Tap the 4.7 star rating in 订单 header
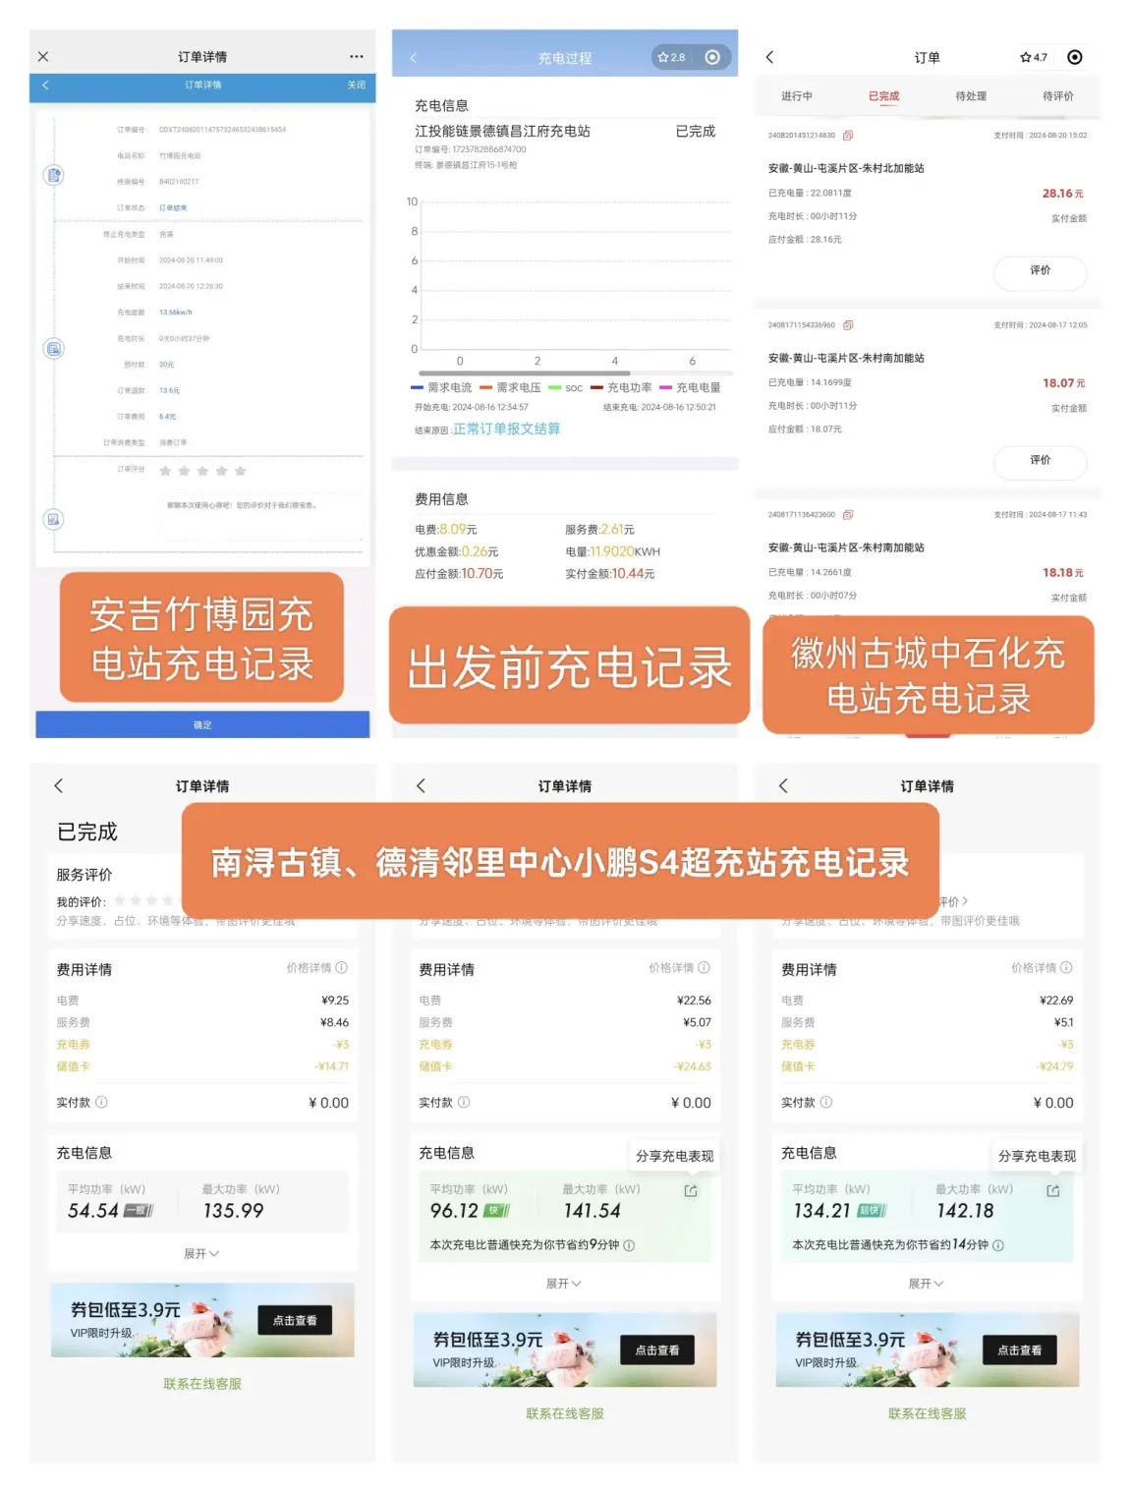 [1034, 58]
